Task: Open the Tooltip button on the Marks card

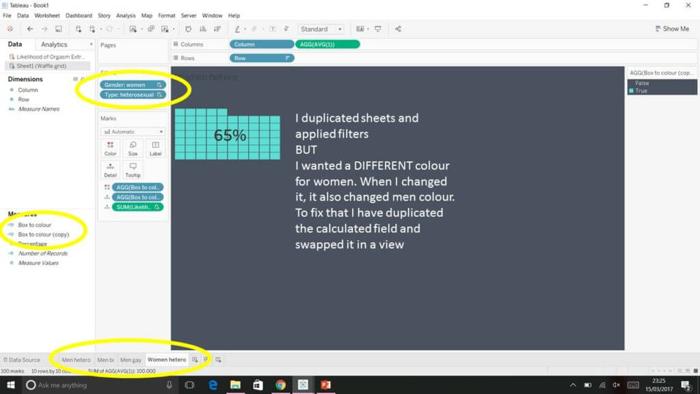Action: click(x=133, y=169)
